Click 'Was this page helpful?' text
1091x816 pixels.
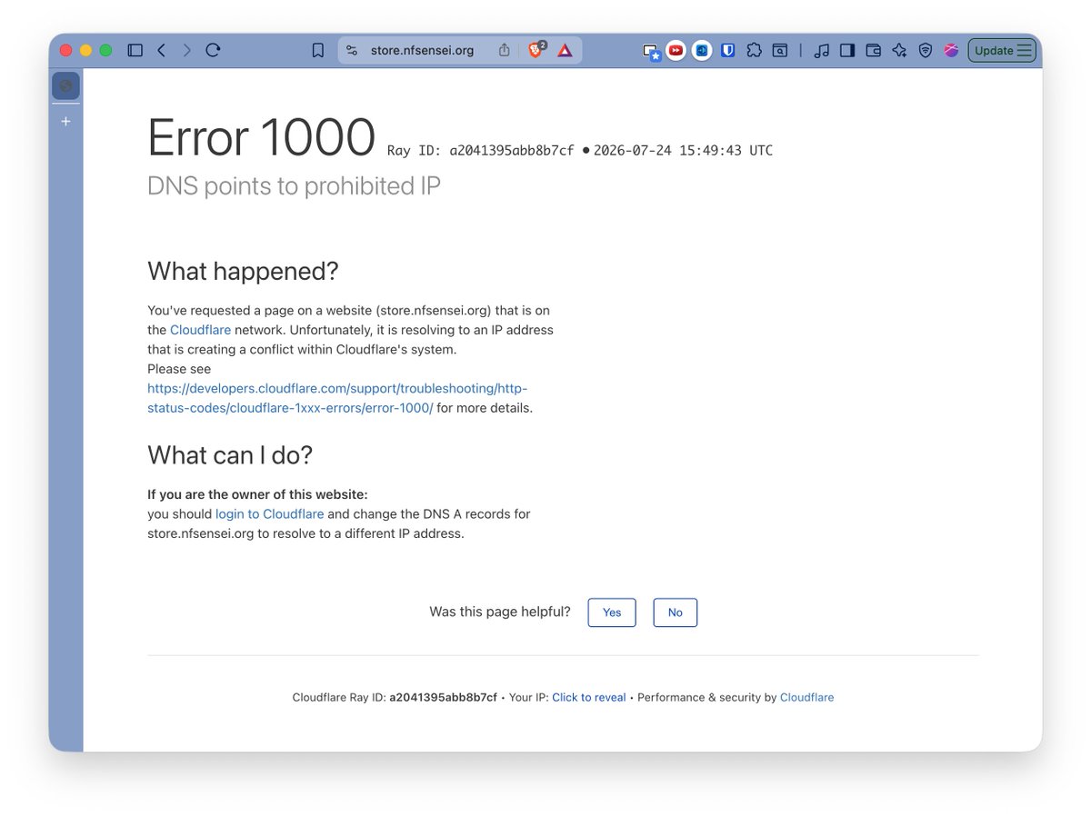500,612
